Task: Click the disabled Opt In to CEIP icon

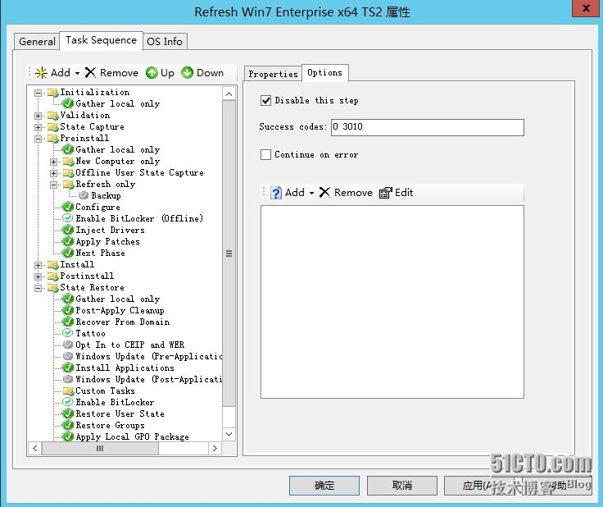Action: click(x=68, y=345)
